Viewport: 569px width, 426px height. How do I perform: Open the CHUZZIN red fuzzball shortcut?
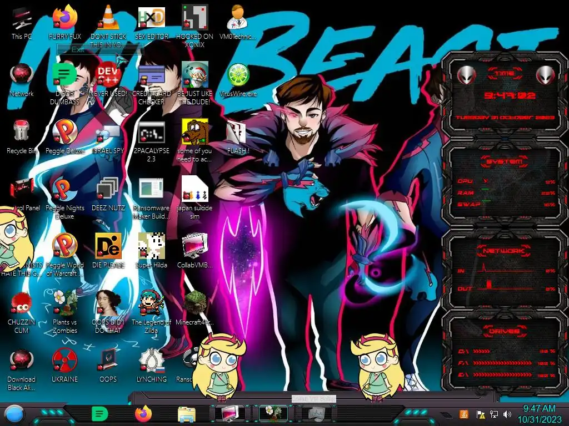pyautogui.click(x=22, y=313)
